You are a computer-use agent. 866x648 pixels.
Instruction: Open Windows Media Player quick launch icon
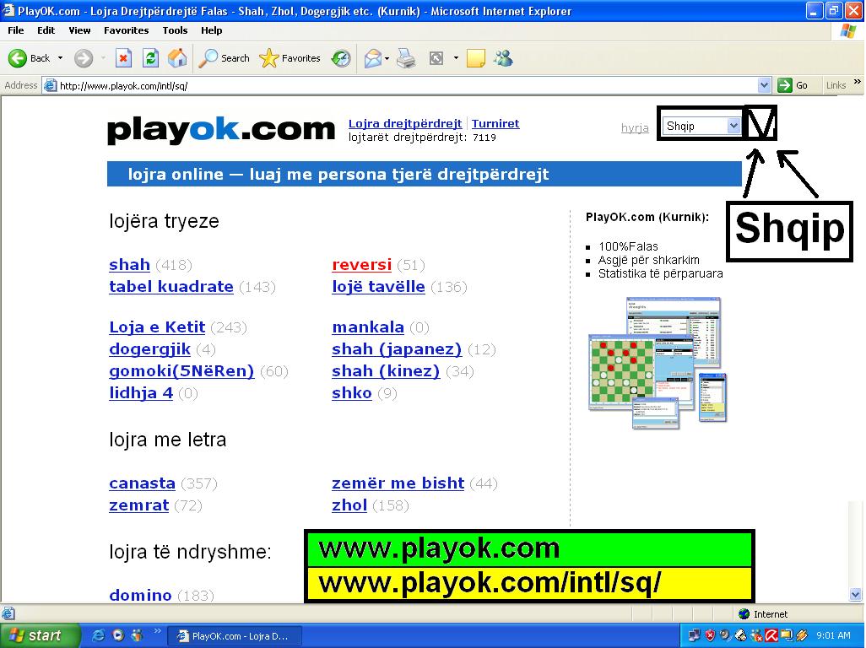[117, 635]
